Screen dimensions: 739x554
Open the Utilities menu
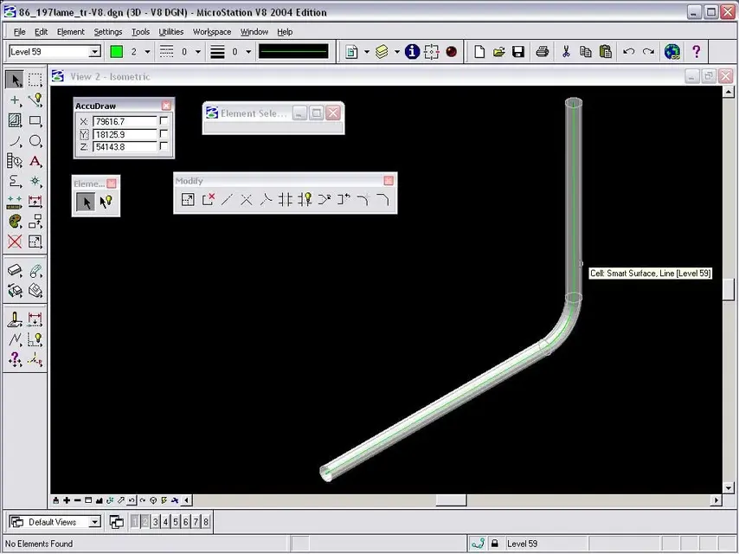coord(170,32)
